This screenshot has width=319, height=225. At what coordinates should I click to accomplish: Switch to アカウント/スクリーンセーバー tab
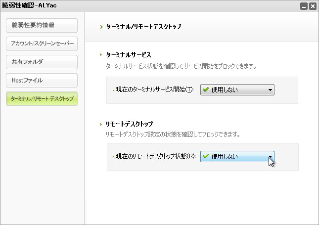tap(42, 44)
